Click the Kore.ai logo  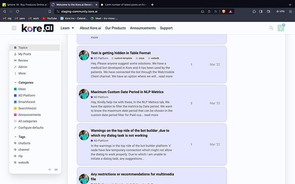coord(38,28)
